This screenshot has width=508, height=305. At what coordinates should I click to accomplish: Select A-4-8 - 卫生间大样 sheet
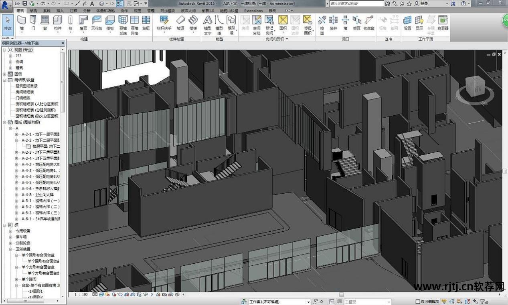click(37, 195)
